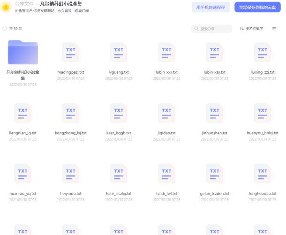Switch view with the list layout icon
Screen dimensions: 286x235
point(274,29)
